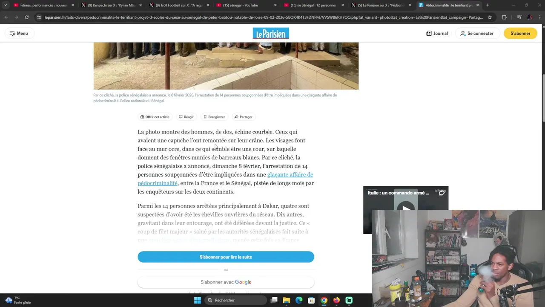Click the article photo at top
Image resolution: width=545 pixels, height=307 pixels.
(x=226, y=66)
